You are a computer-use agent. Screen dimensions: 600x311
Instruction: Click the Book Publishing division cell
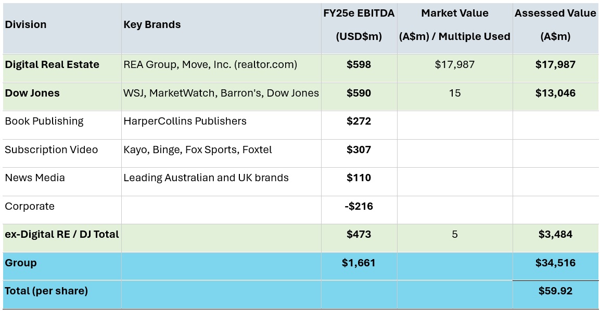pyautogui.click(x=44, y=121)
